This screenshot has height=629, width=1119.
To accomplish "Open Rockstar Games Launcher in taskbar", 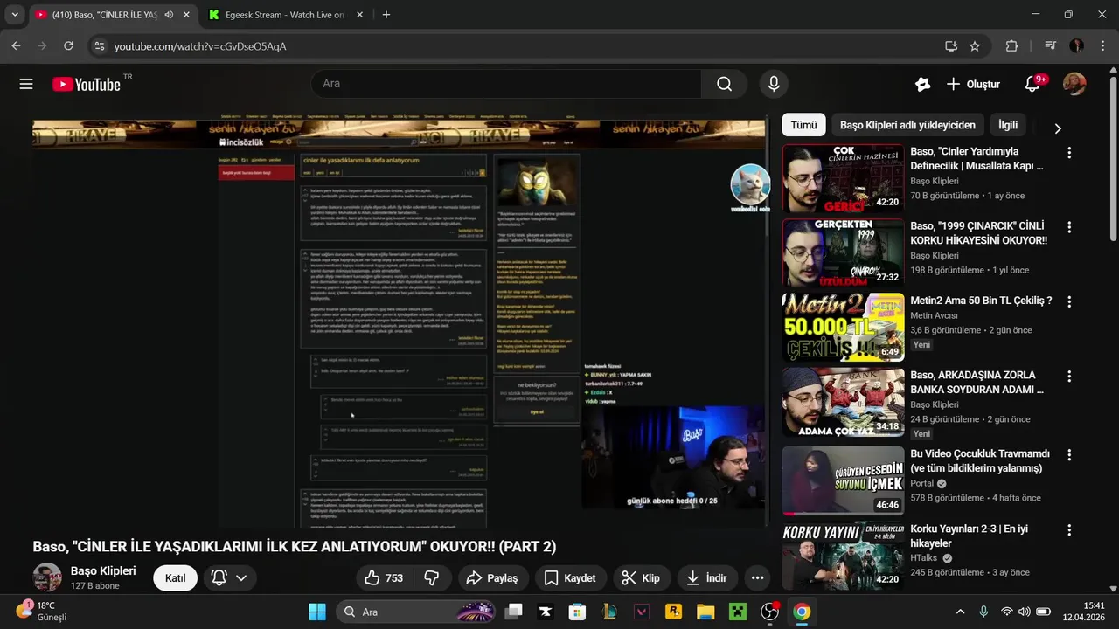I will 673,612.
